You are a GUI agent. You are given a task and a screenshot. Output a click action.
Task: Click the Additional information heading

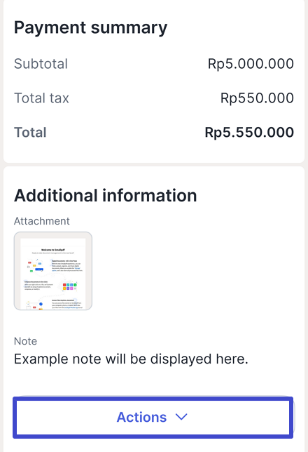[105, 195]
